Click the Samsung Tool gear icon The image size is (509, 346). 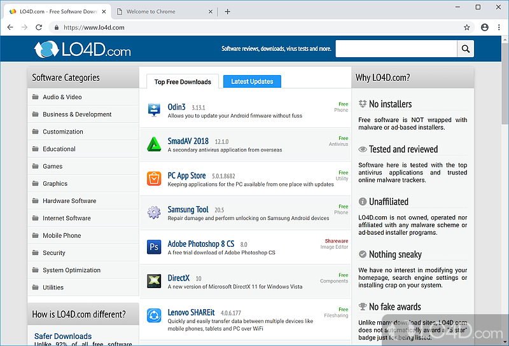154,212
